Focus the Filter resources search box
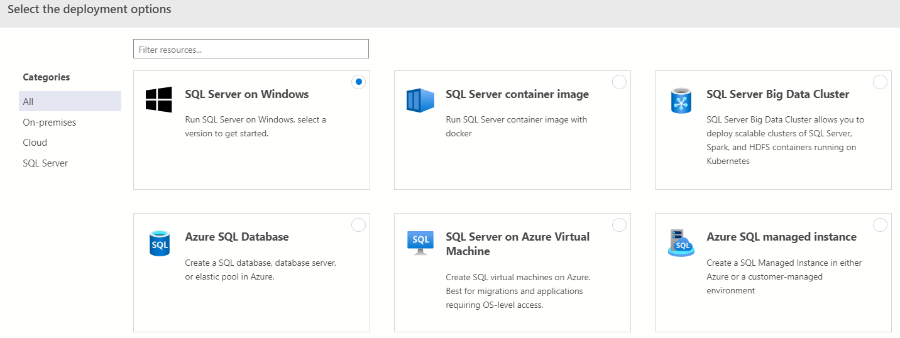 coord(251,49)
